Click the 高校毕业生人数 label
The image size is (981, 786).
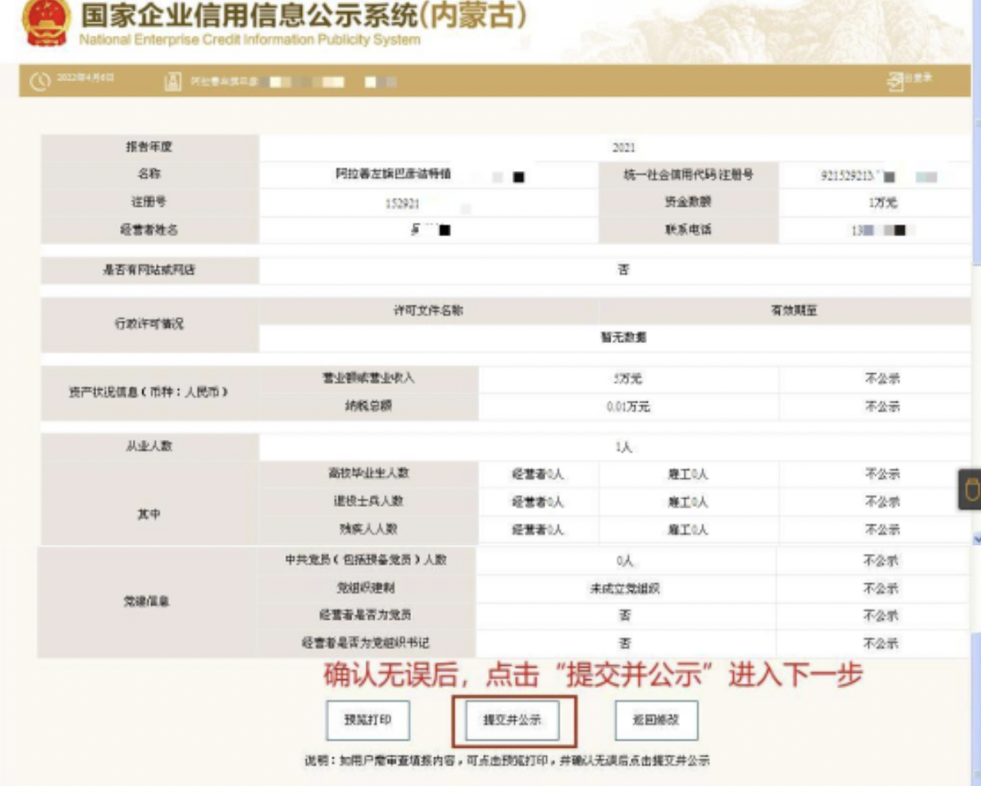[368, 473]
